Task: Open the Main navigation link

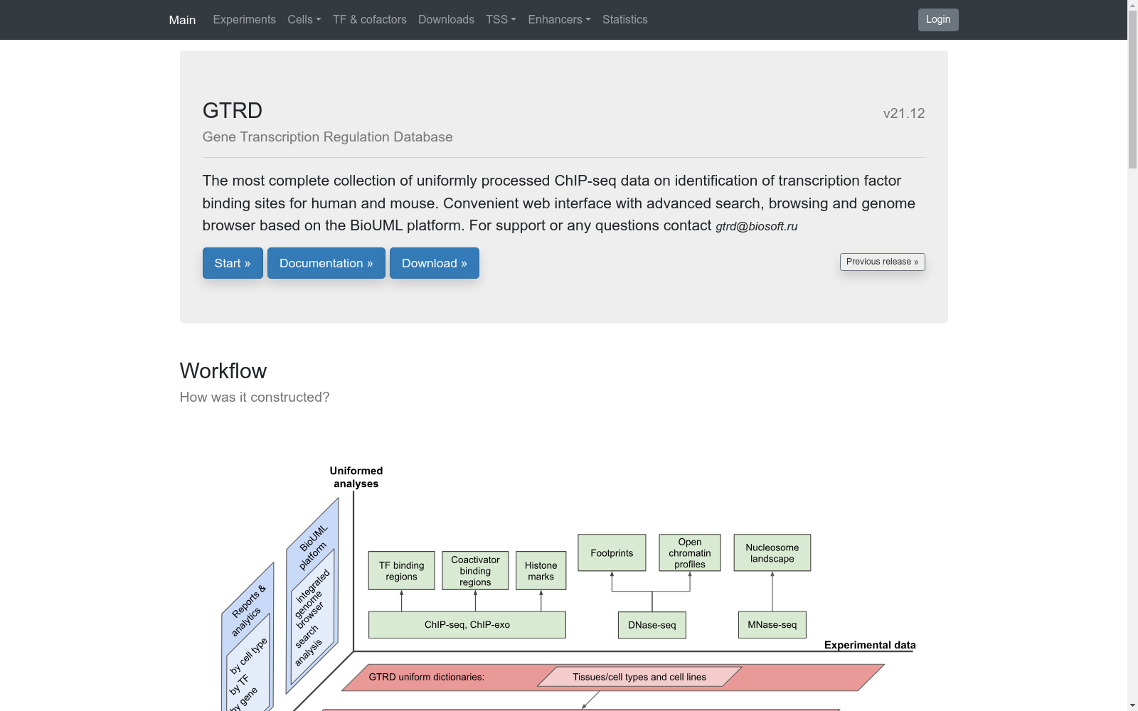Action: click(x=182, y=20)
